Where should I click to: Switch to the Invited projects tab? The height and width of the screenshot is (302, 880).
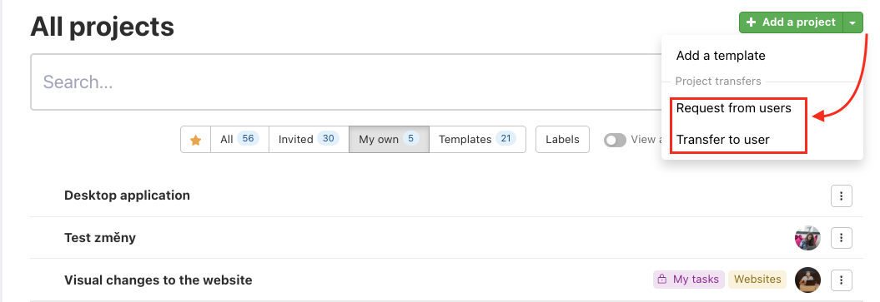309,139
